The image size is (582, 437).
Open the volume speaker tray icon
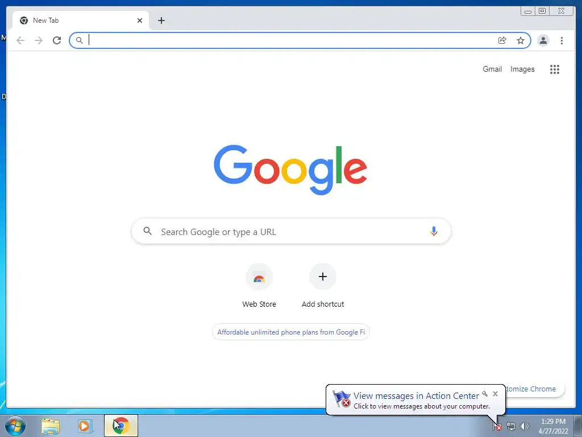click(524, 426)
